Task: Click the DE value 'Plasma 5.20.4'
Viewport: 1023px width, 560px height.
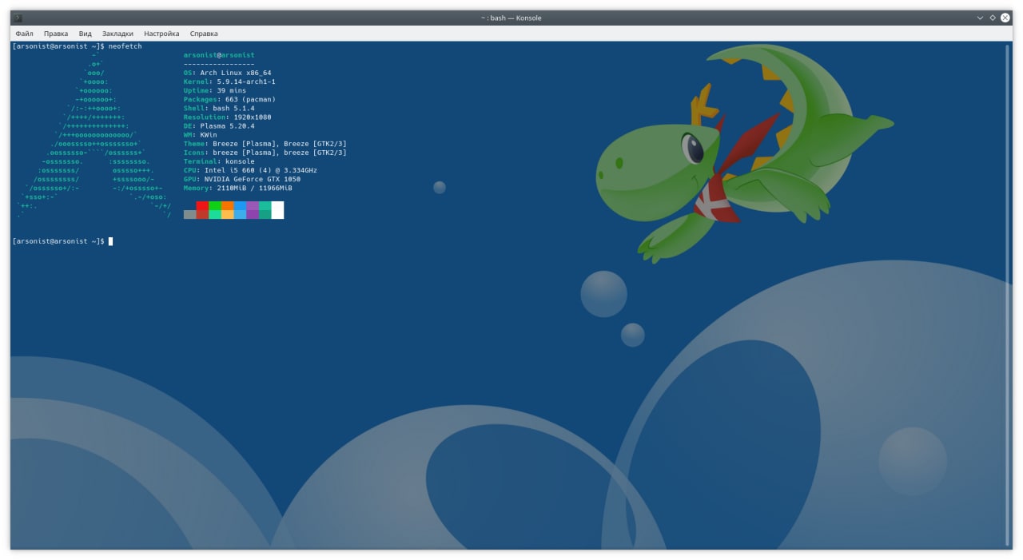Action: click(228, 125)
